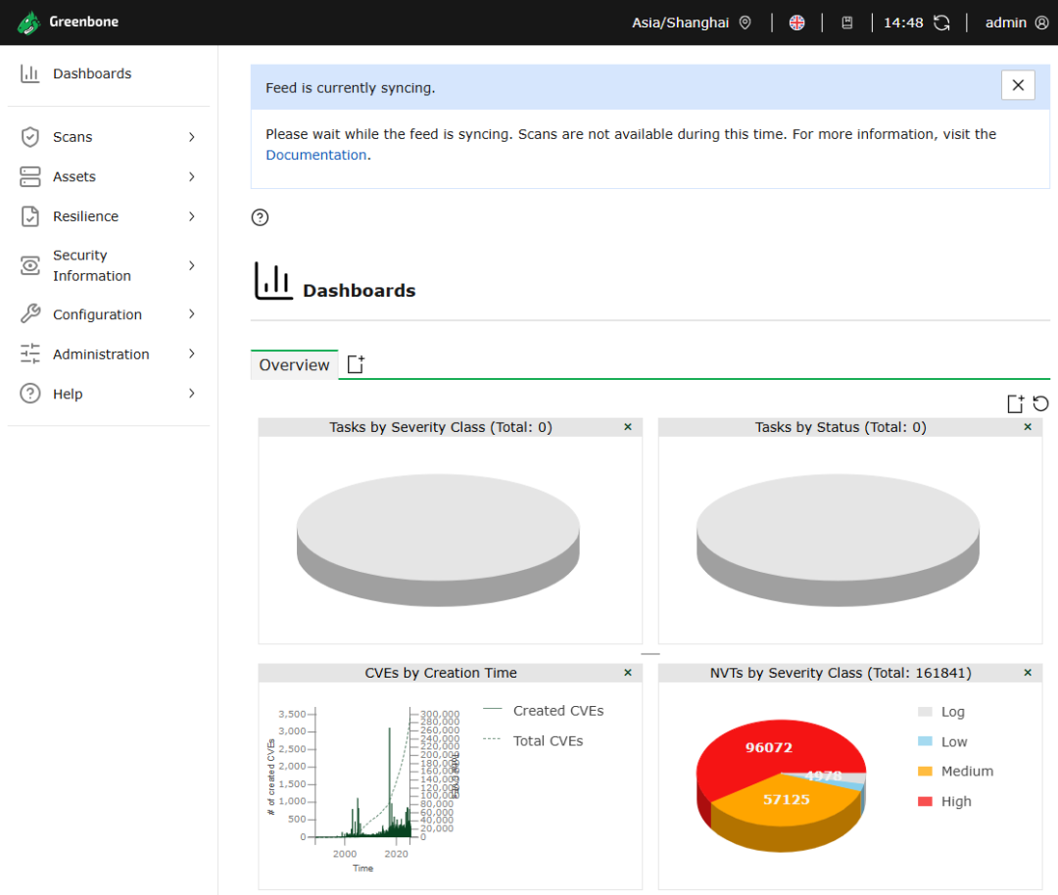This screenshot has width=1058, height=895.
Task: Open the manual book icon in header
Action: click(846, 23)
